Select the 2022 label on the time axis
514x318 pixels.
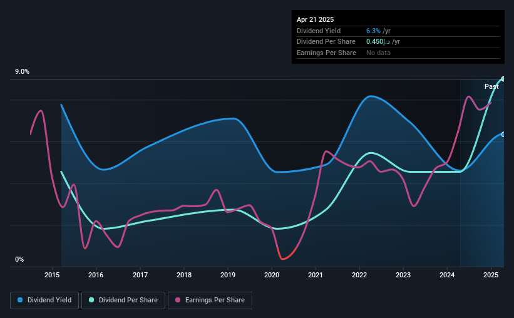pos(359,275)
